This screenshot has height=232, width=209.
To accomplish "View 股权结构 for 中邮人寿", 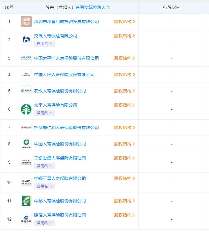I will pos(124,201).
